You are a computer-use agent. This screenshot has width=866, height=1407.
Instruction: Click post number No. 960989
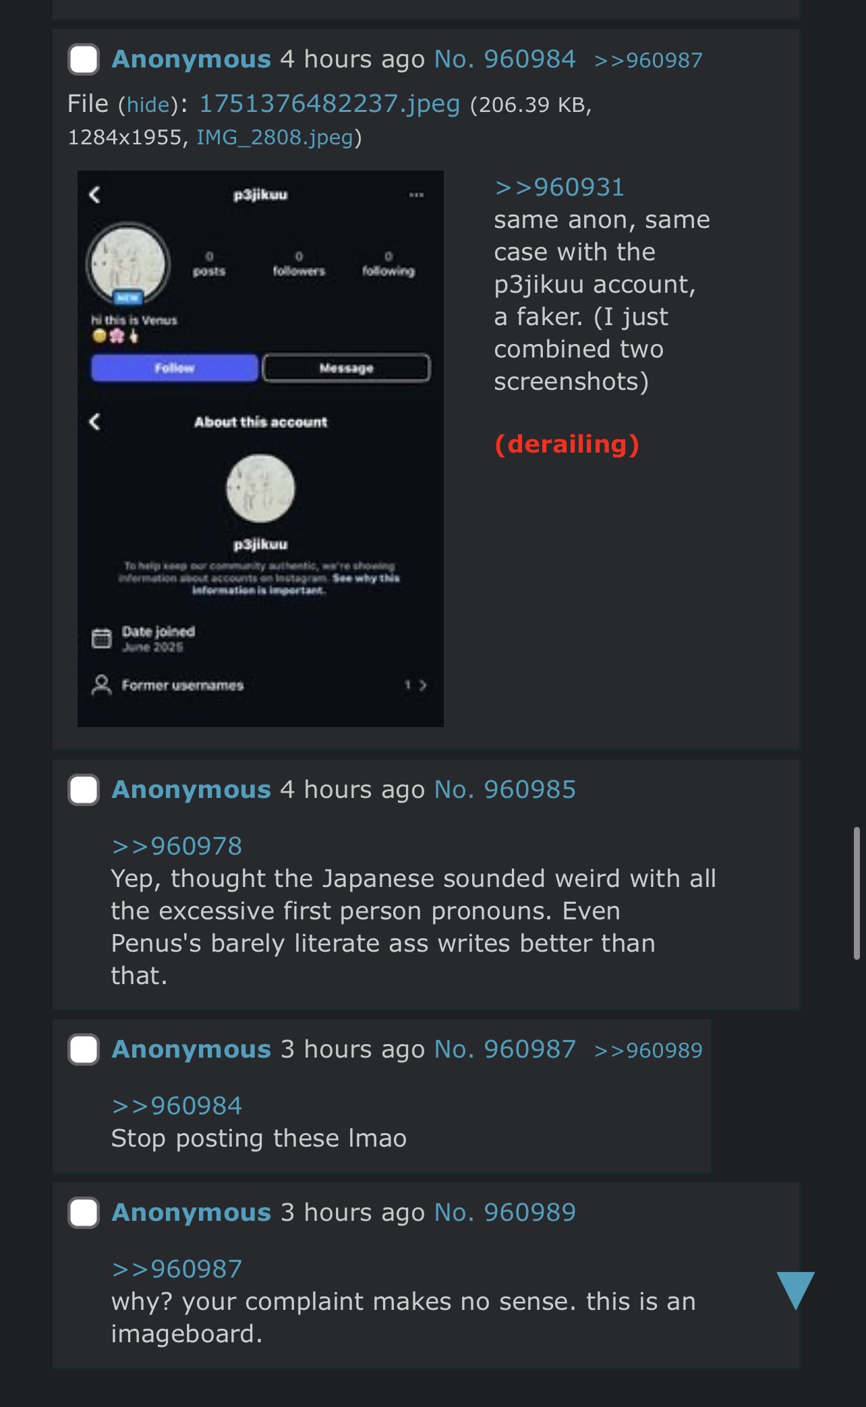click(x=505, y=1213)
